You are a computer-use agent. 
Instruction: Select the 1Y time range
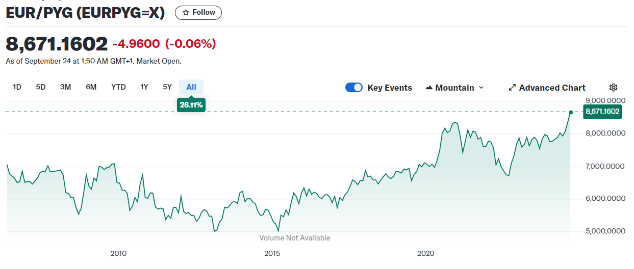(x=144, y=87)
